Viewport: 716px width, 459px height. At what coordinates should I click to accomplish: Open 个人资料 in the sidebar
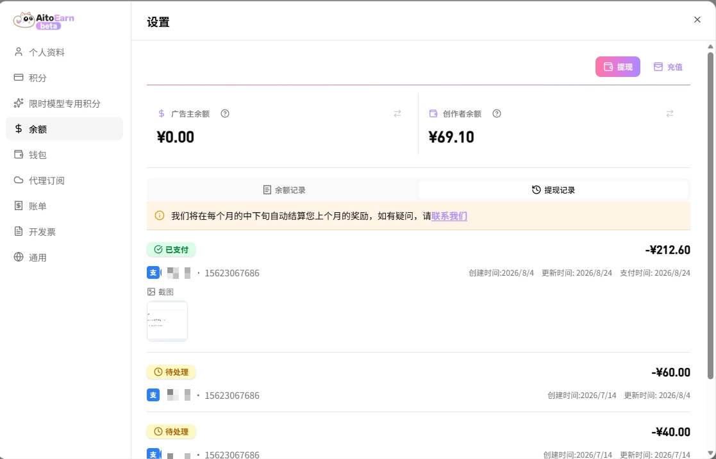(64, 52)
